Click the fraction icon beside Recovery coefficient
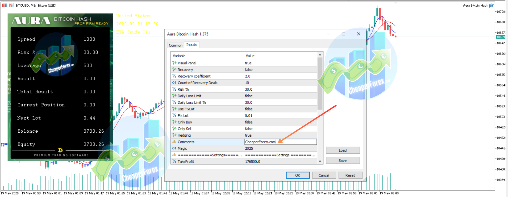The image size is (508, 197). pyautogui.click(x=174, y=76)
